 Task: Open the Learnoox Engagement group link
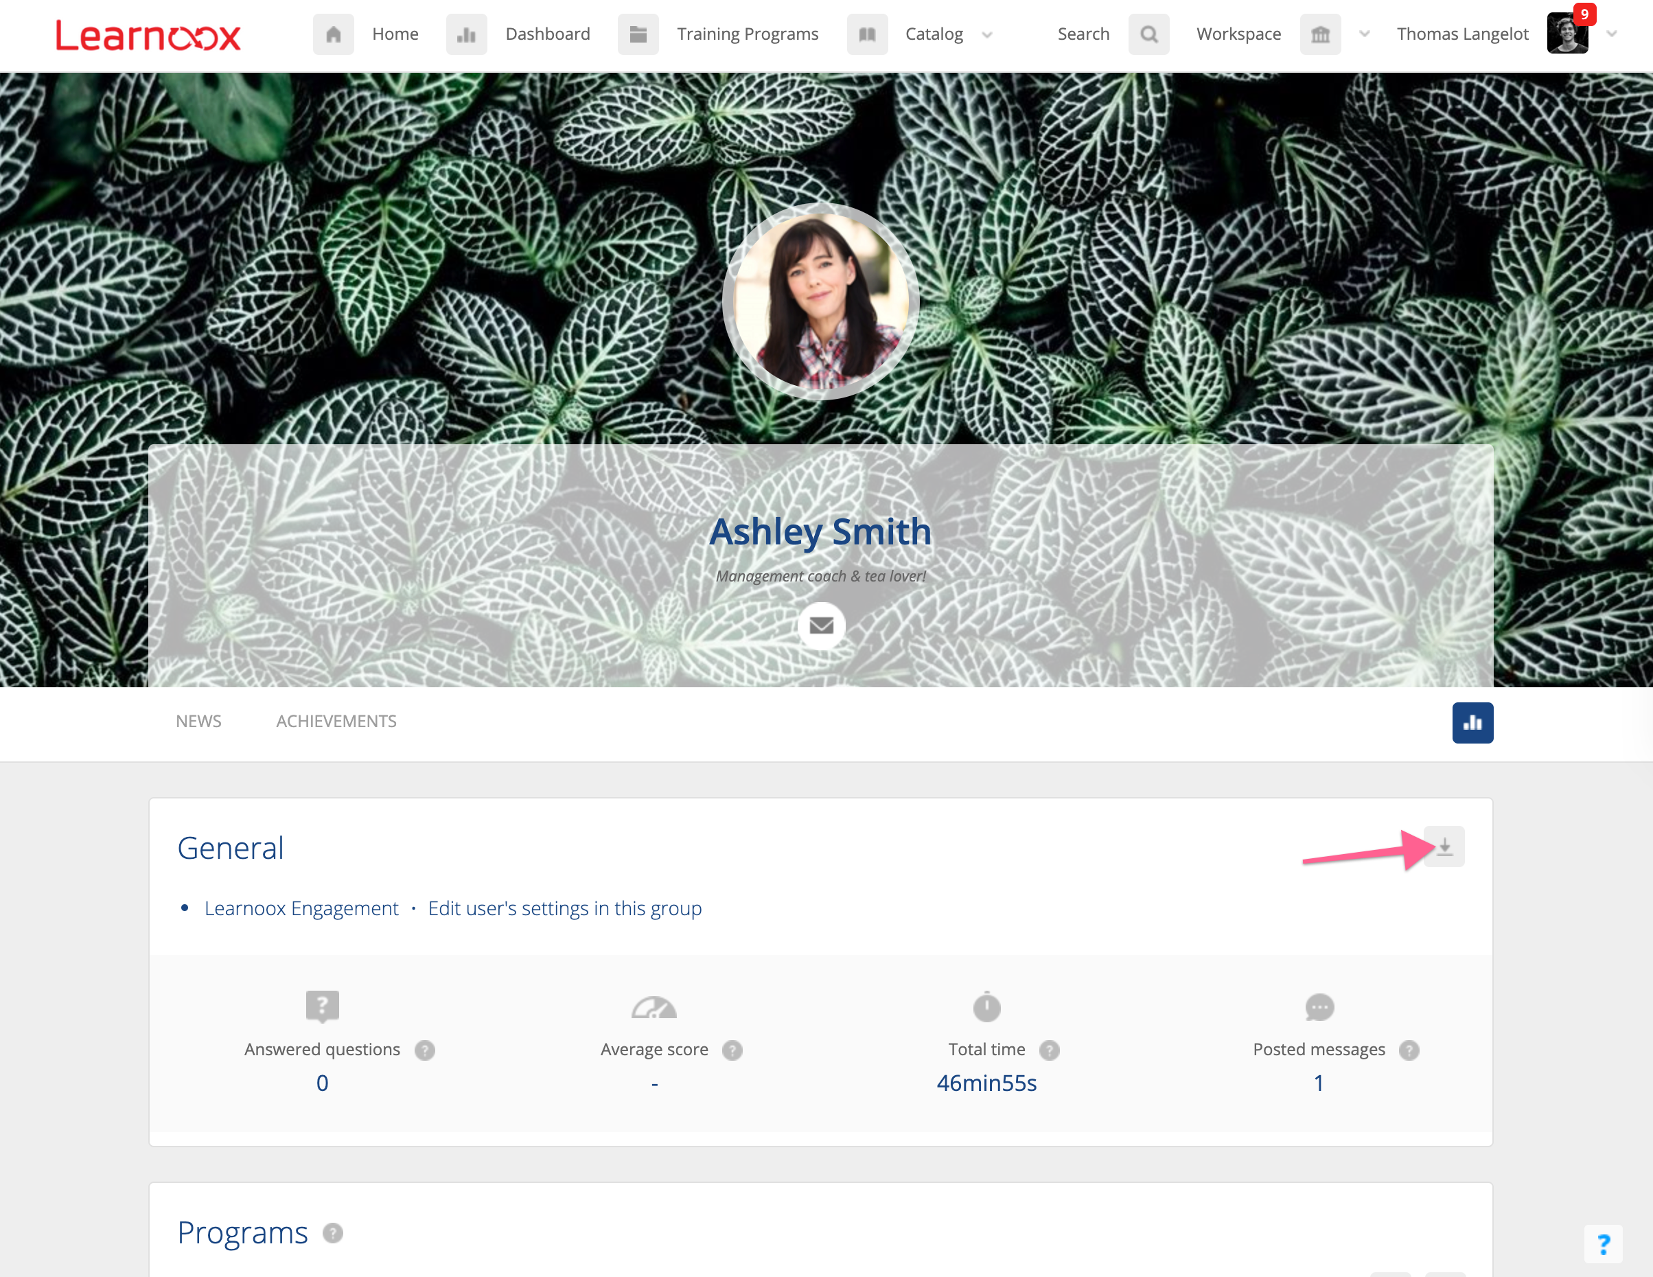pyautogui.click(x=301, y=908)
